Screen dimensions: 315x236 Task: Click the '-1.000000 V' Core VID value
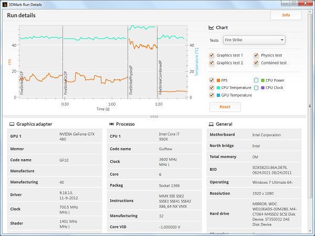(170, 227)
